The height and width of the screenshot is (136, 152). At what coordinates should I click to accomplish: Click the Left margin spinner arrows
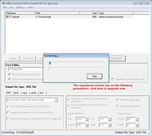pyautogui.click(x=110, y=119)
